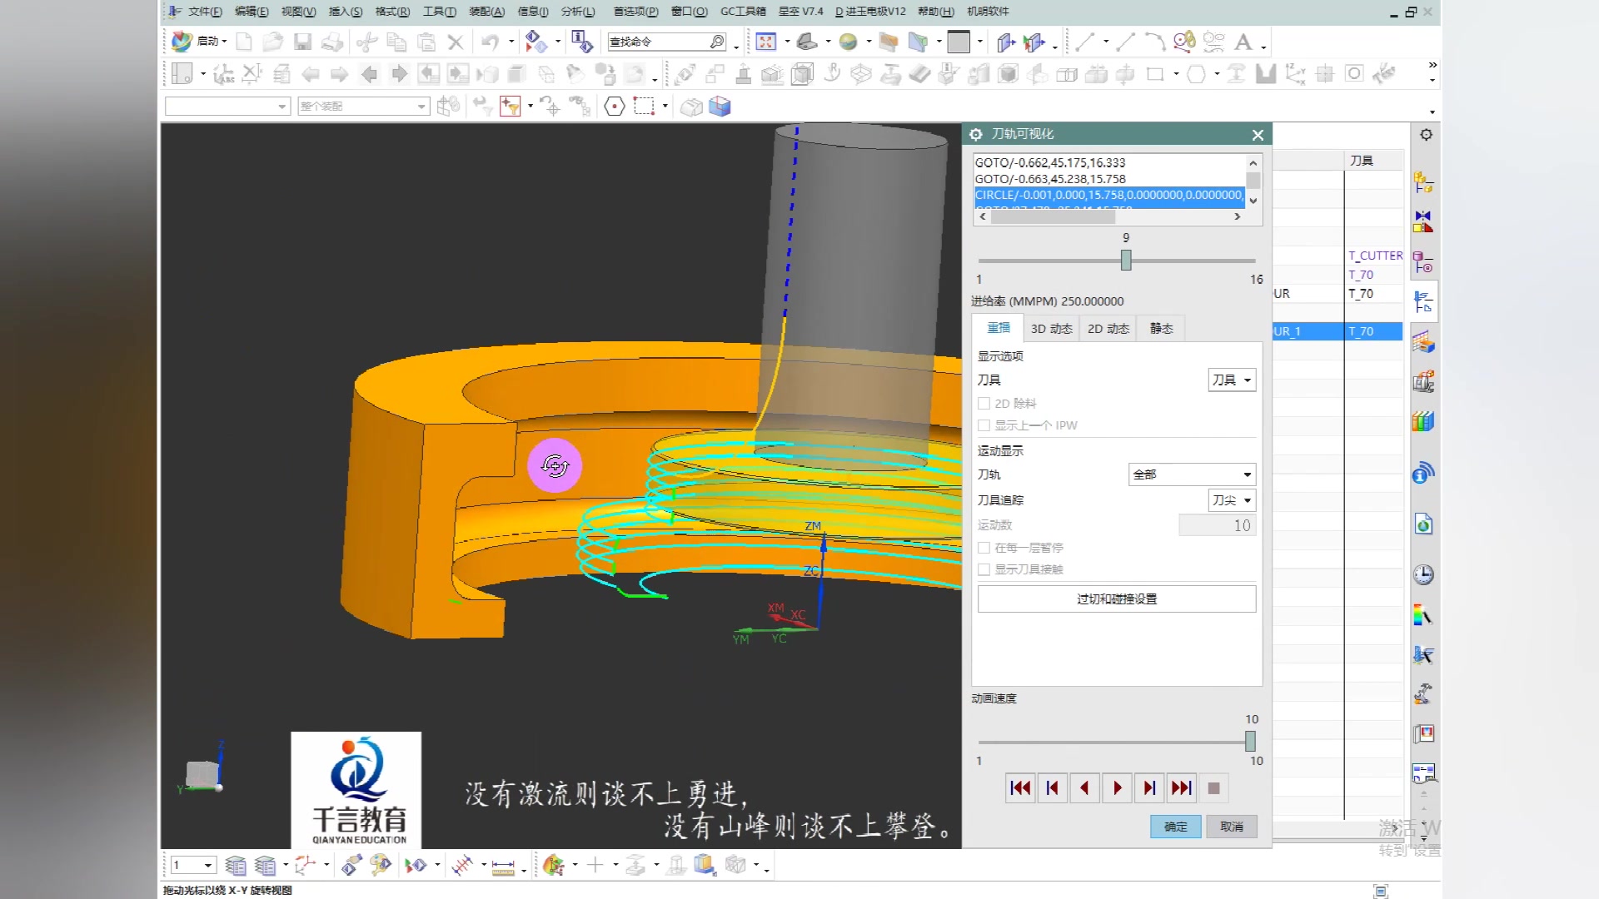Expand the 刀轨 全部 dropdown
The image size is (1599, 899).
(x=1192, y=474)
